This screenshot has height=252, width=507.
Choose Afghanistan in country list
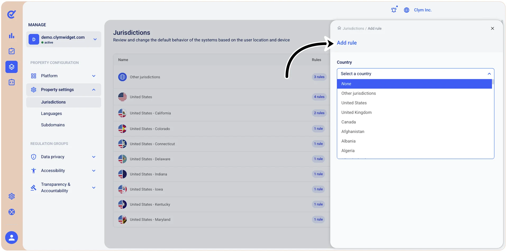(x=414, y=131)
